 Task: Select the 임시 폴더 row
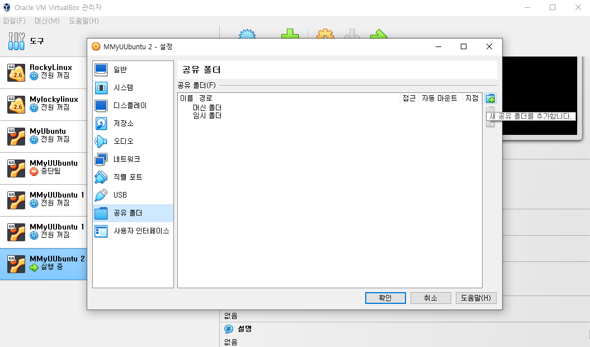click(x=207, y=116)
